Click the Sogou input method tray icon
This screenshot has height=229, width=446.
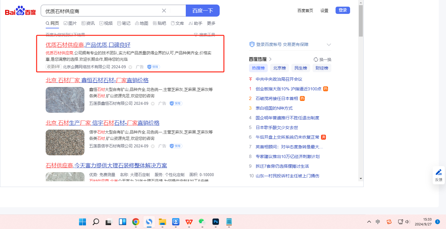[389, 222]
